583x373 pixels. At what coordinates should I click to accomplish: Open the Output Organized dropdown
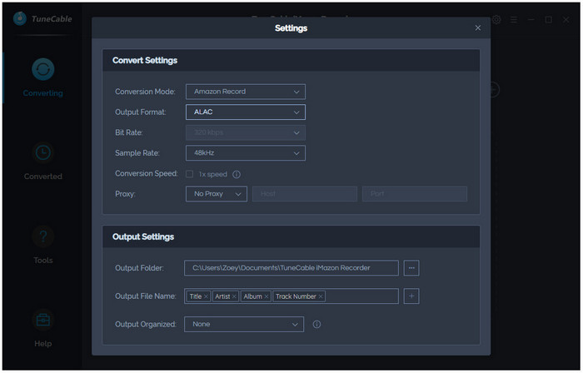point(244,325)
